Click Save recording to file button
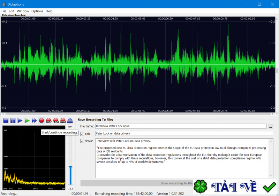The image size is (279, 196). pyautogui.click(x=176, y=183)
